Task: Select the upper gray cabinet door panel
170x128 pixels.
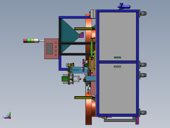Action: pos(118,36)
